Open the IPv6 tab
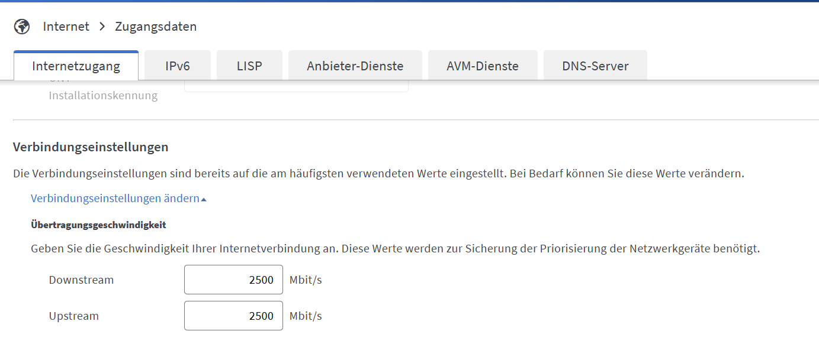Image resolution: width=819 pixels, height=344 pixels. [178, 66]
